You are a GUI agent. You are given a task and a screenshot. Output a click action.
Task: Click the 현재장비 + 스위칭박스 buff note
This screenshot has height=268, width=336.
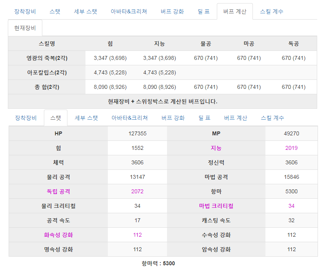pyautogui.click(x=162, y=101)
